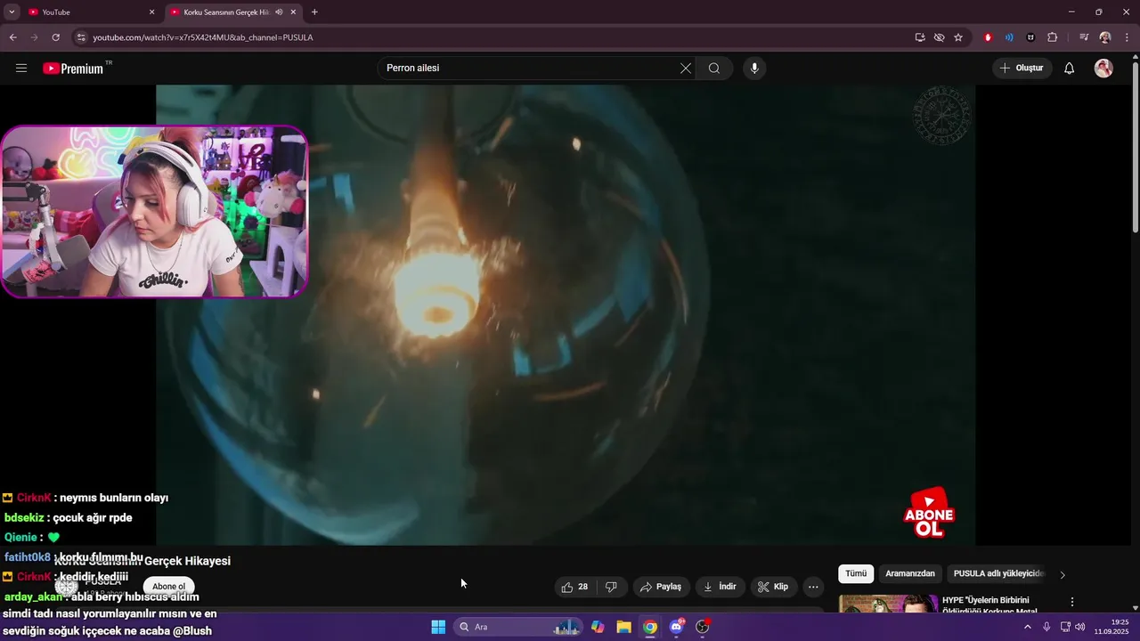Clear the search text with X

686,69
